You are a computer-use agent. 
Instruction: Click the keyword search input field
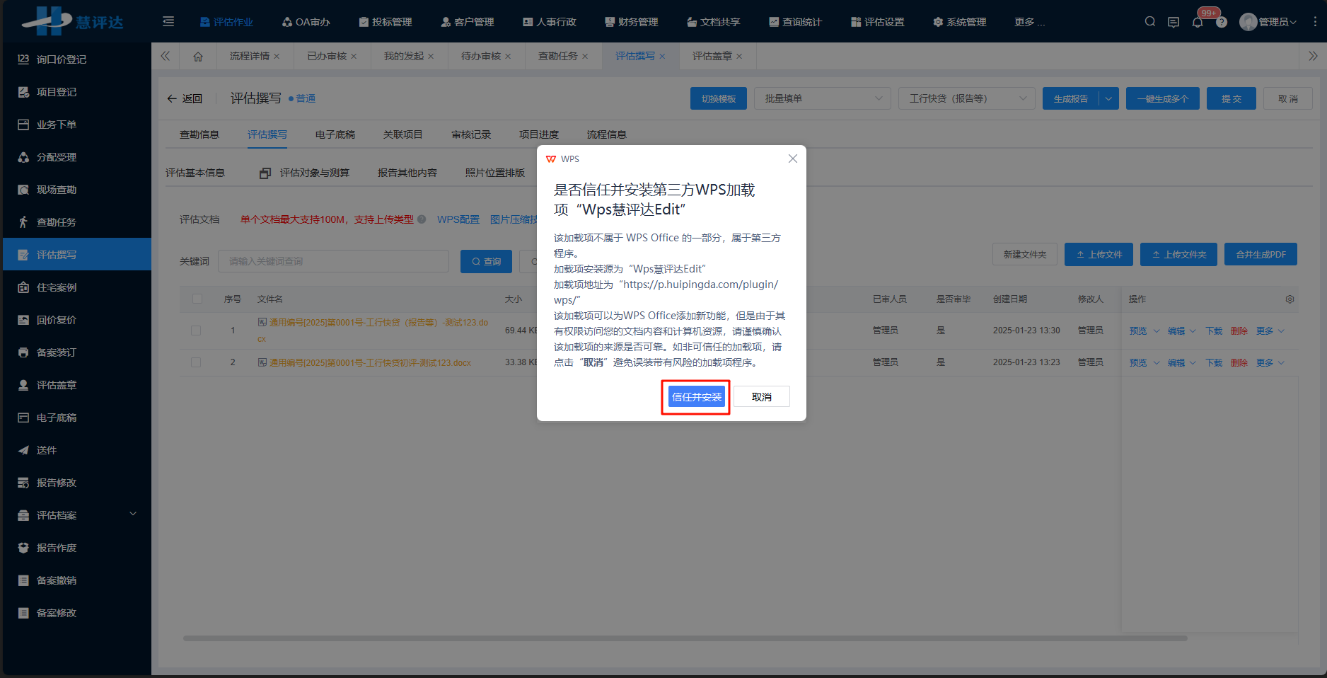(333, 261)
